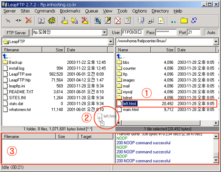This screenshot has height=172, width=221.
Task: Select local file README.TXT
Action: pos(18,92)
